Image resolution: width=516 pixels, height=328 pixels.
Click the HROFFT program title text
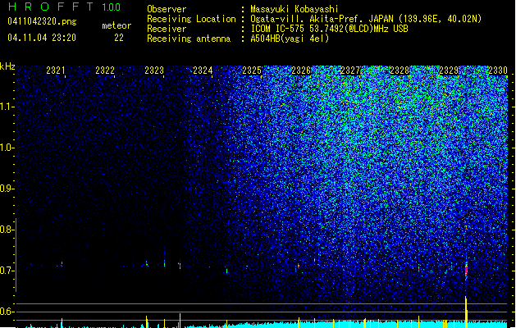coord(51,7)
